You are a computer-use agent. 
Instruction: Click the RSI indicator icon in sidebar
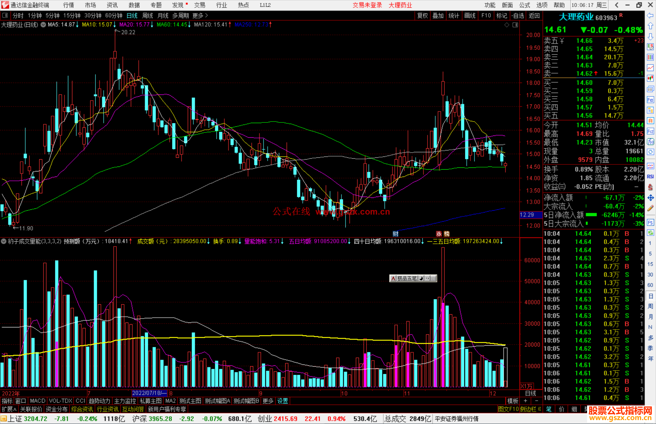tap(650, 177)
